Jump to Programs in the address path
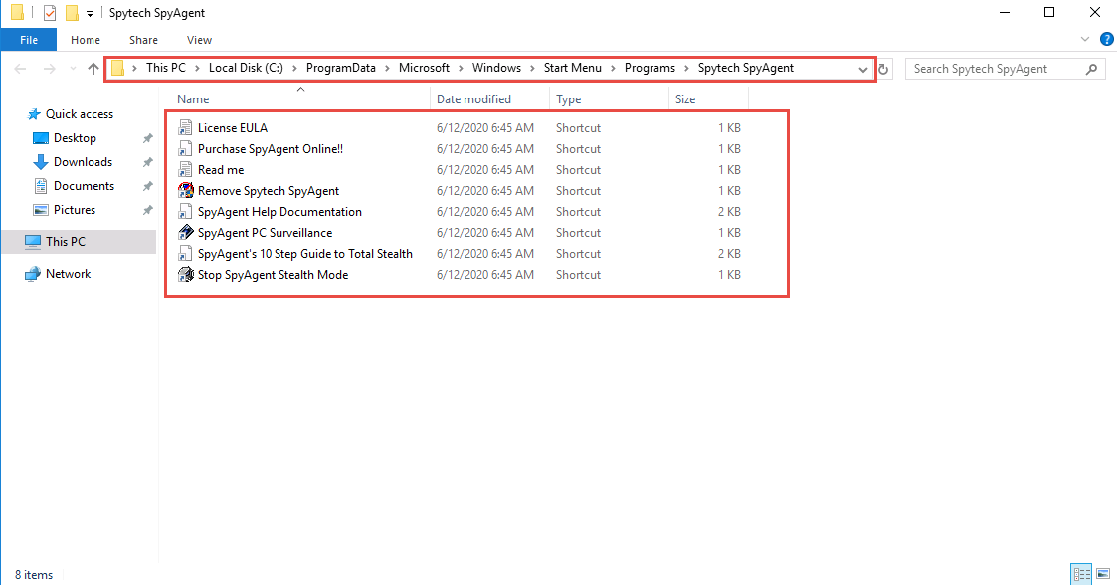 point(650,68)
